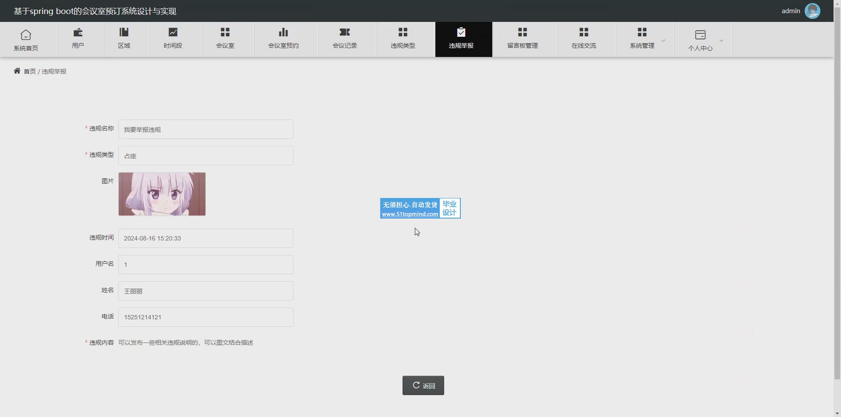Open the 区域 section icon
841x417 pixels.
pyautogui.click(x=124, y=32)
